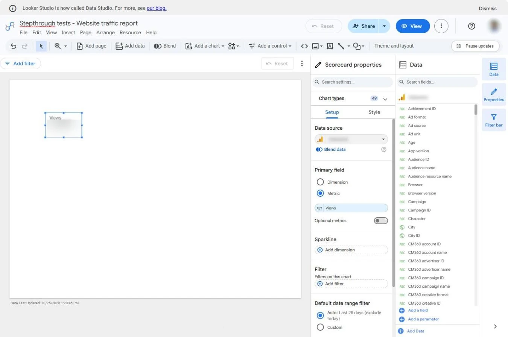This screenshot has width=508, height=337.
Task: Open the Arrange menu
Action: point(105,33)
